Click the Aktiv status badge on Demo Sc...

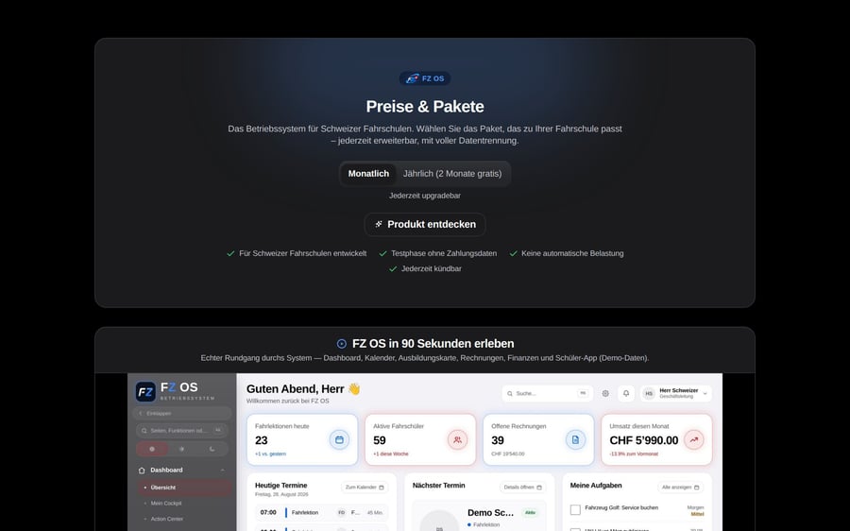tap(530, 512)
